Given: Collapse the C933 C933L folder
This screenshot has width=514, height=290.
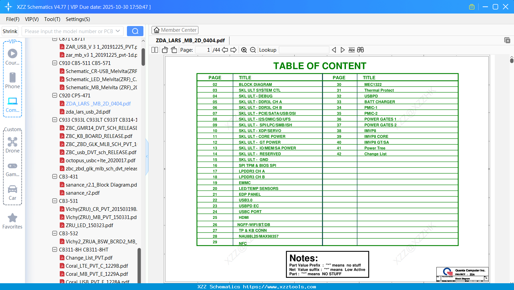Looking at the screenshot, I should pyautogui.click(x=55, y=120).
